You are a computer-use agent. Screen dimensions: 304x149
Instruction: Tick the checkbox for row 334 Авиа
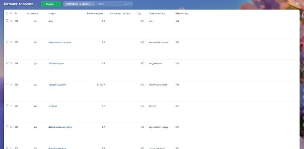7,21
